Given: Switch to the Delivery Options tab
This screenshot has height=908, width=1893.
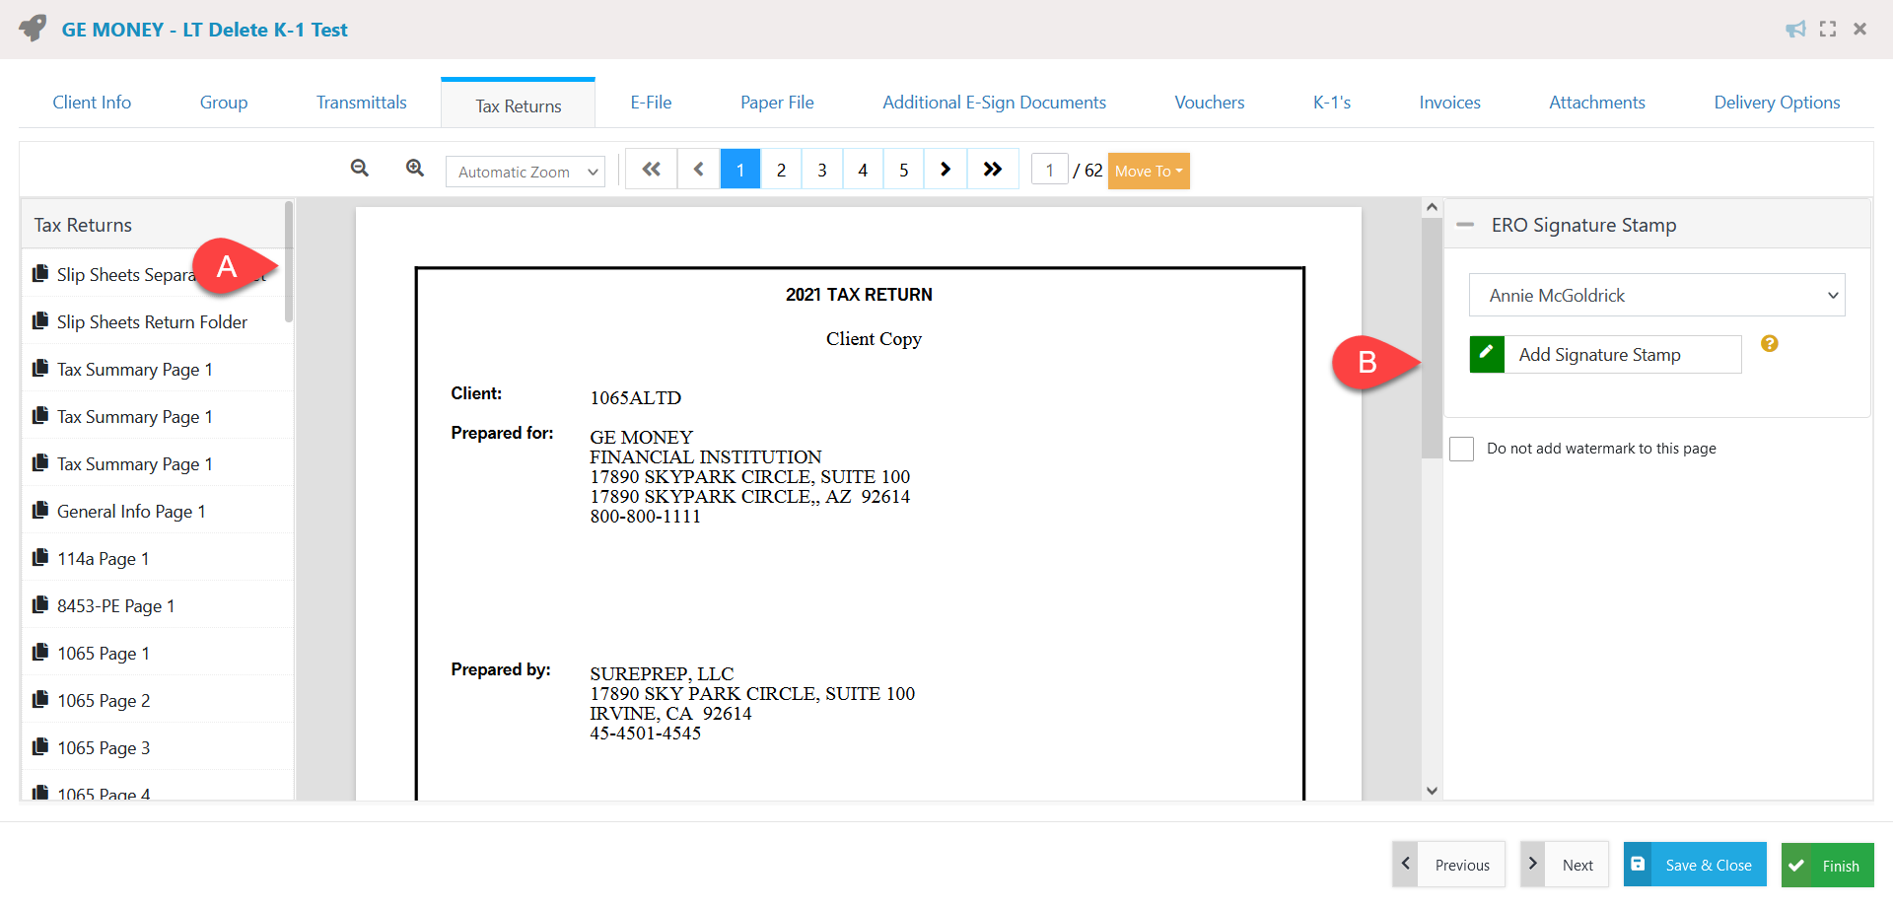Looking at the screenshot, I should coord(1777,102).
